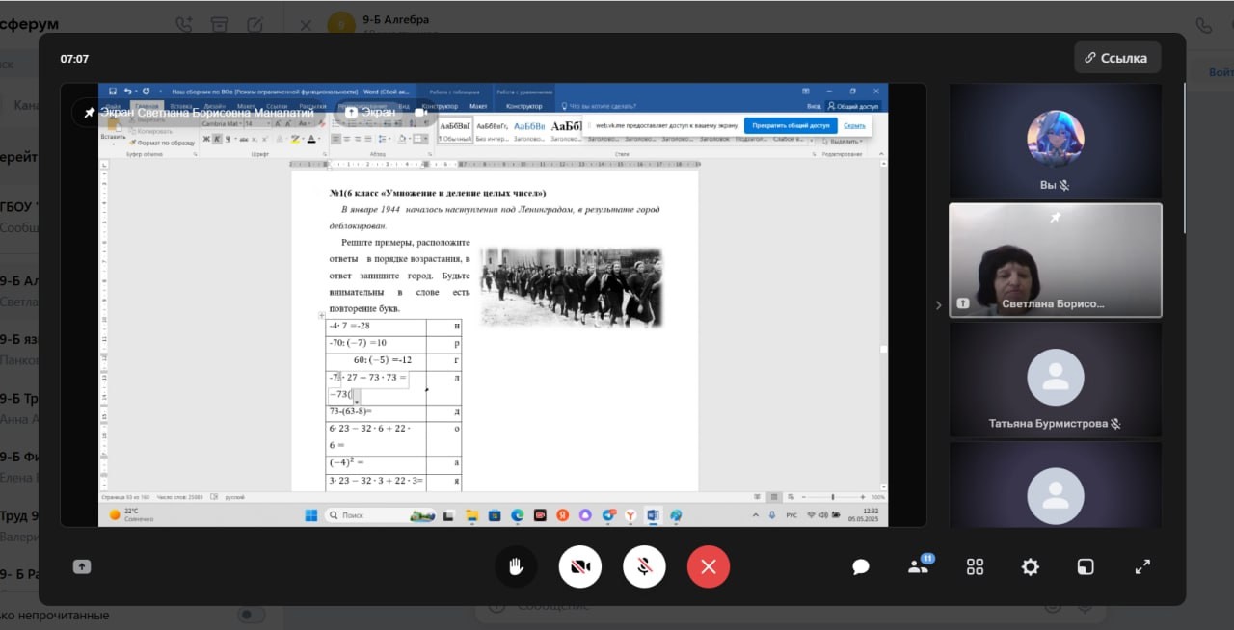The height and width of the screenshot is (630, 1234).
Task: Select Татьяна Бурмистрова participant tile
Action: coord(1056,379)
